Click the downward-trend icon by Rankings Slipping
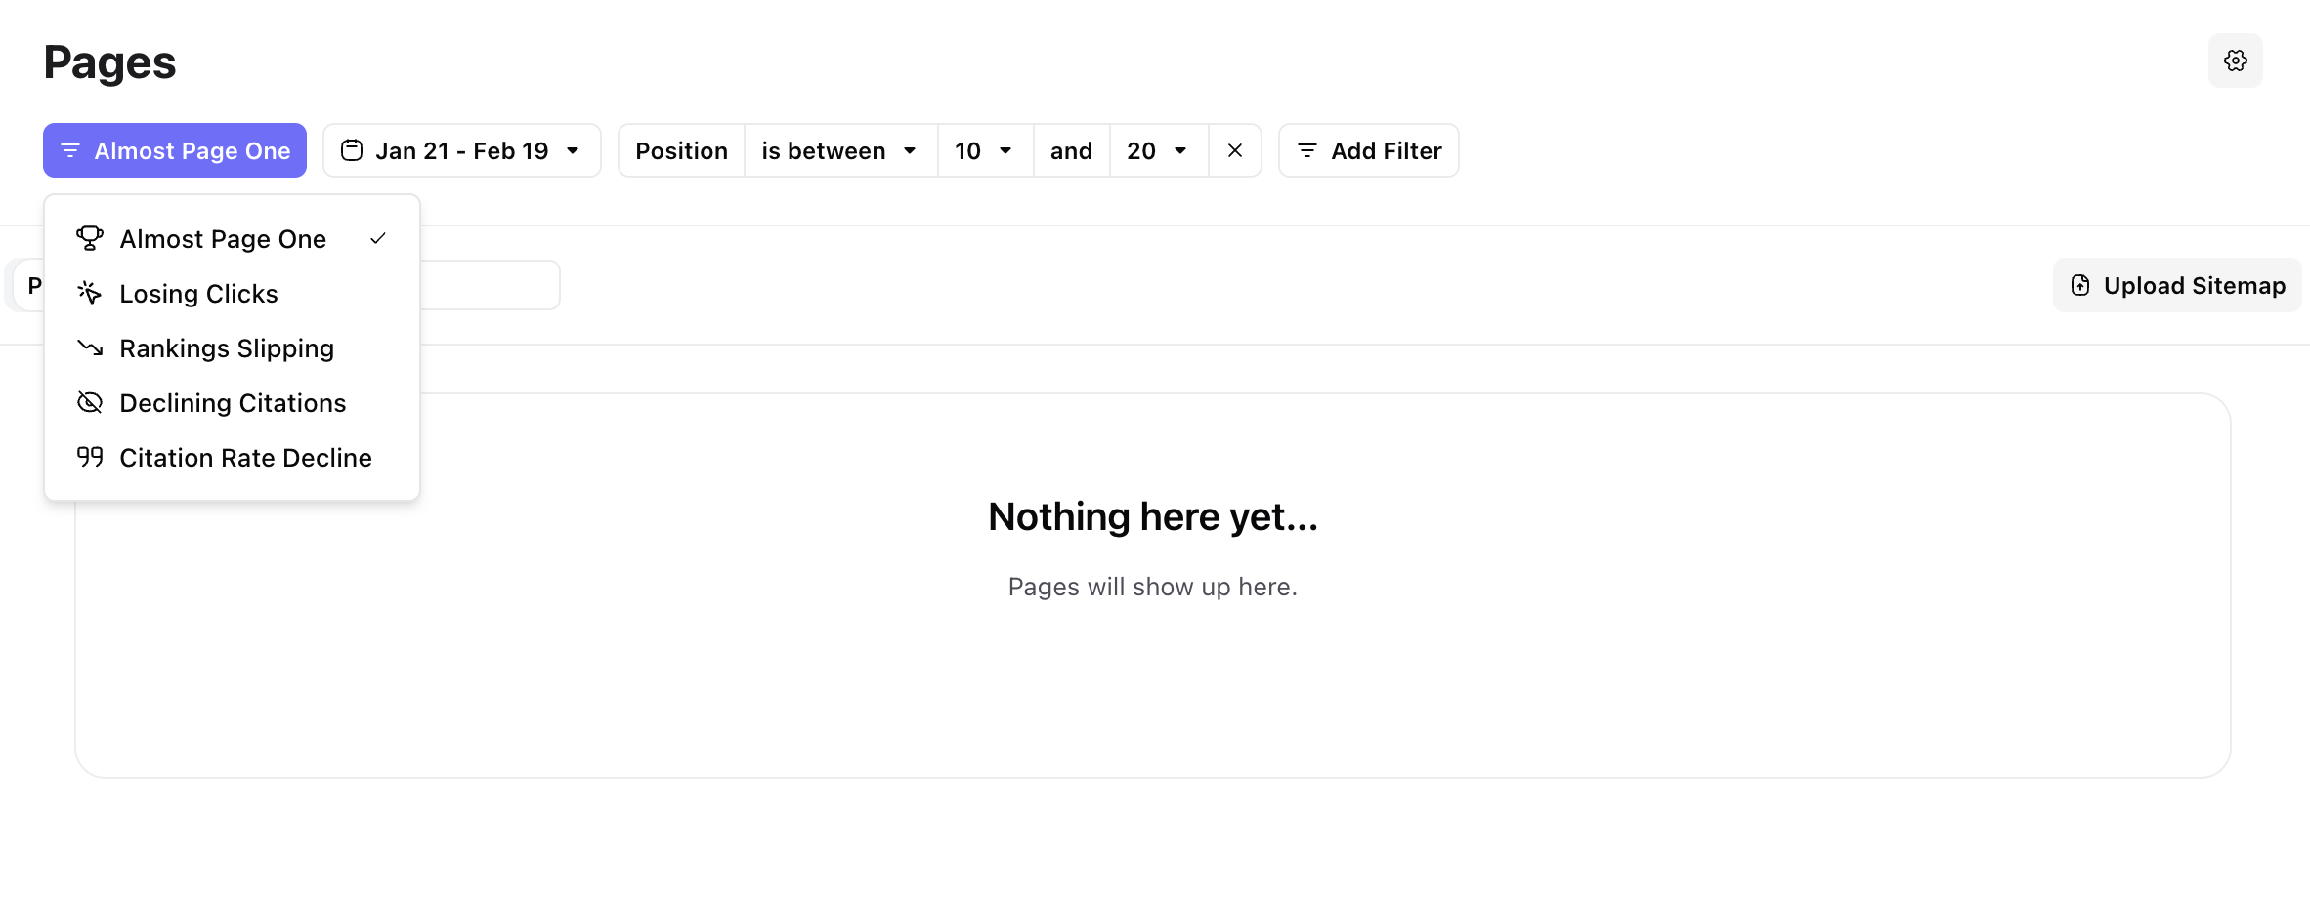The height and width of the screenshot is (898, 2310). pyautogui.click(x=89, y=347)
